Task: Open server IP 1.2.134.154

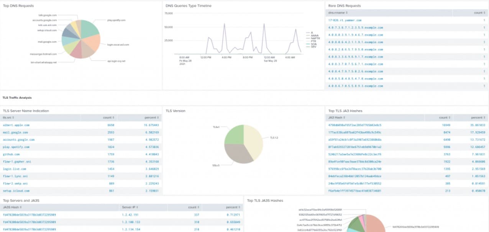Action: point(131,229)
